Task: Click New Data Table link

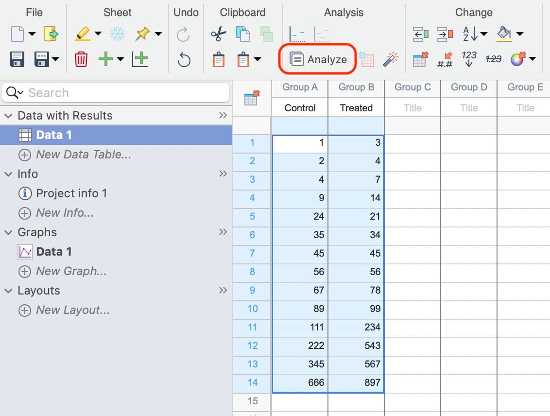Action: coord(84,155)
